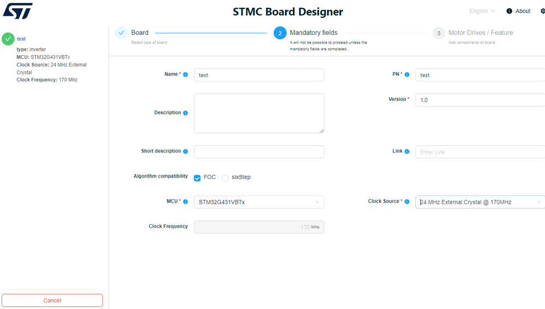This screenshot has height=309, width=545.
Task: Click the Link info icon
Action: 407,151
